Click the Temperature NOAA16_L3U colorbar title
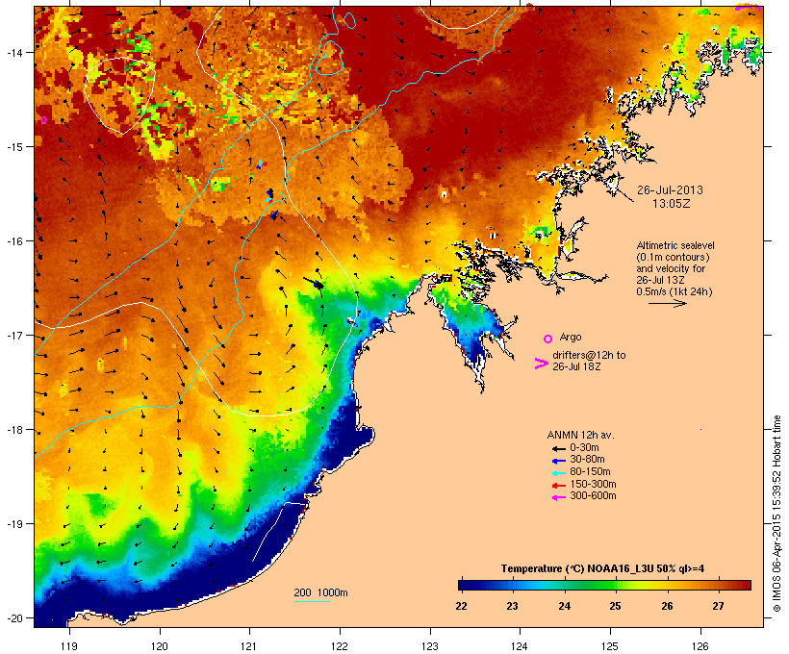Screen dimensions: 789x654 tap(602, 569)
